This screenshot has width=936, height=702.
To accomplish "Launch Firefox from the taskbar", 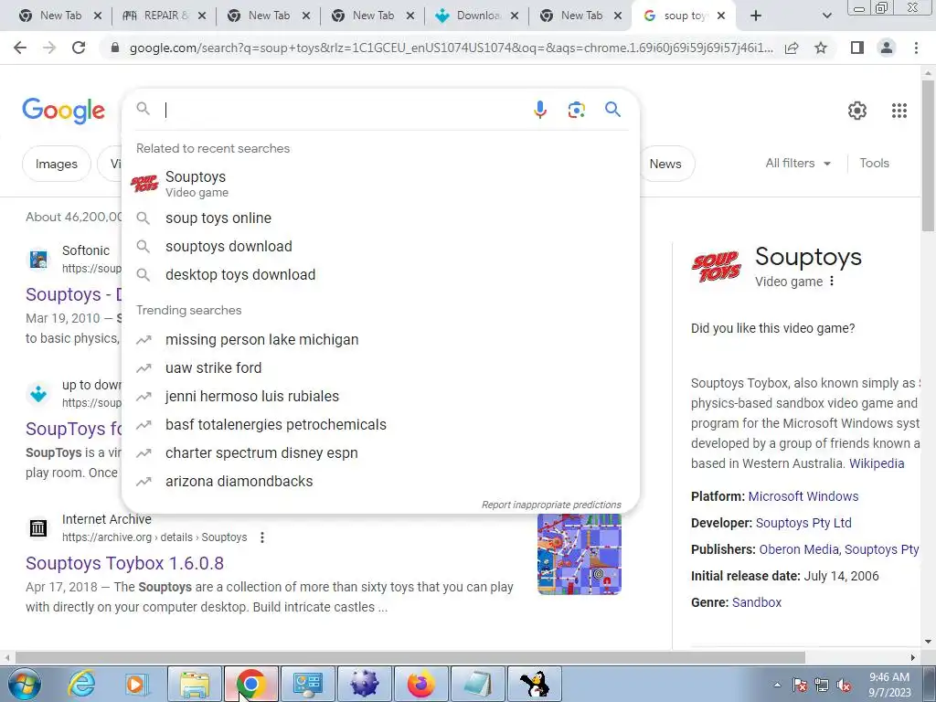I will [420, 684].
